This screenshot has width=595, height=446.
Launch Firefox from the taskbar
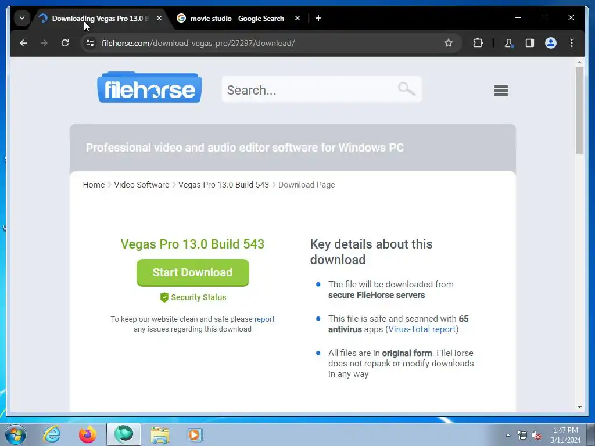[x=87, y=434]
